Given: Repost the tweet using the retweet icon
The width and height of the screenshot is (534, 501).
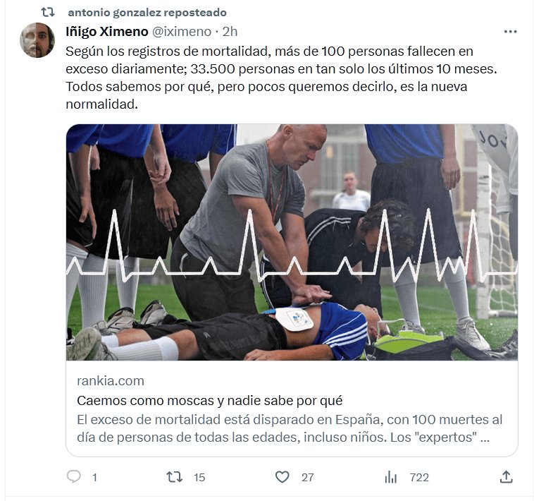Looking at the screenshot, I should [x=174, y=477].
